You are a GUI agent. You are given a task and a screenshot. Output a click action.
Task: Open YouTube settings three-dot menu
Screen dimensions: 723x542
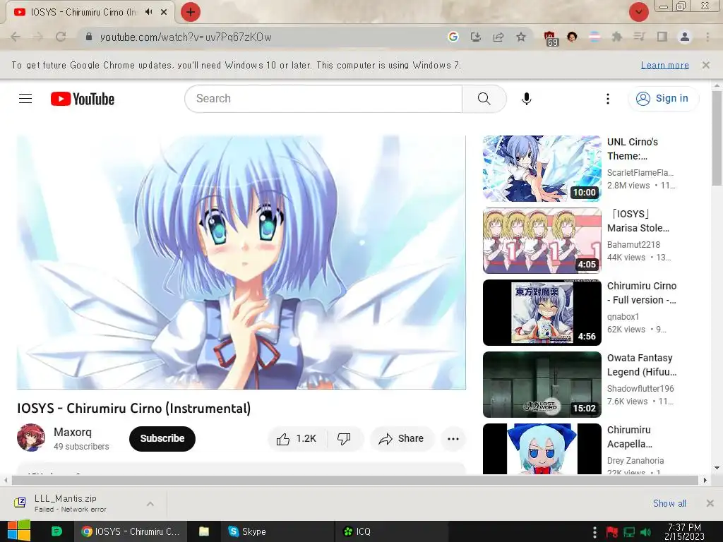pos(608,99)
